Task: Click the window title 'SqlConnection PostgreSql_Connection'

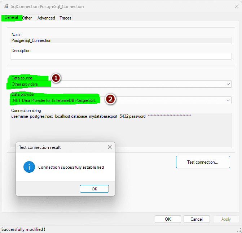Action: (x=47, y=7)
